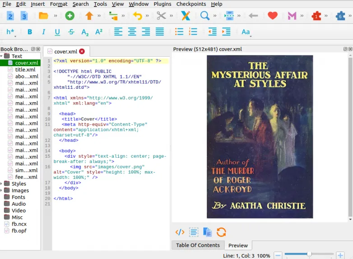Click the Preview copy icon

click(207, 232)
